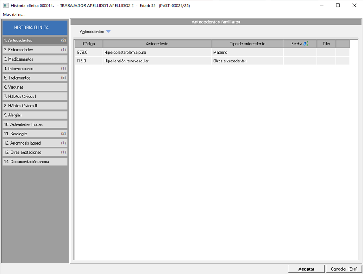363x274 pixels.
Task: Open 6. Vacunas section
Action: point(35,87)
